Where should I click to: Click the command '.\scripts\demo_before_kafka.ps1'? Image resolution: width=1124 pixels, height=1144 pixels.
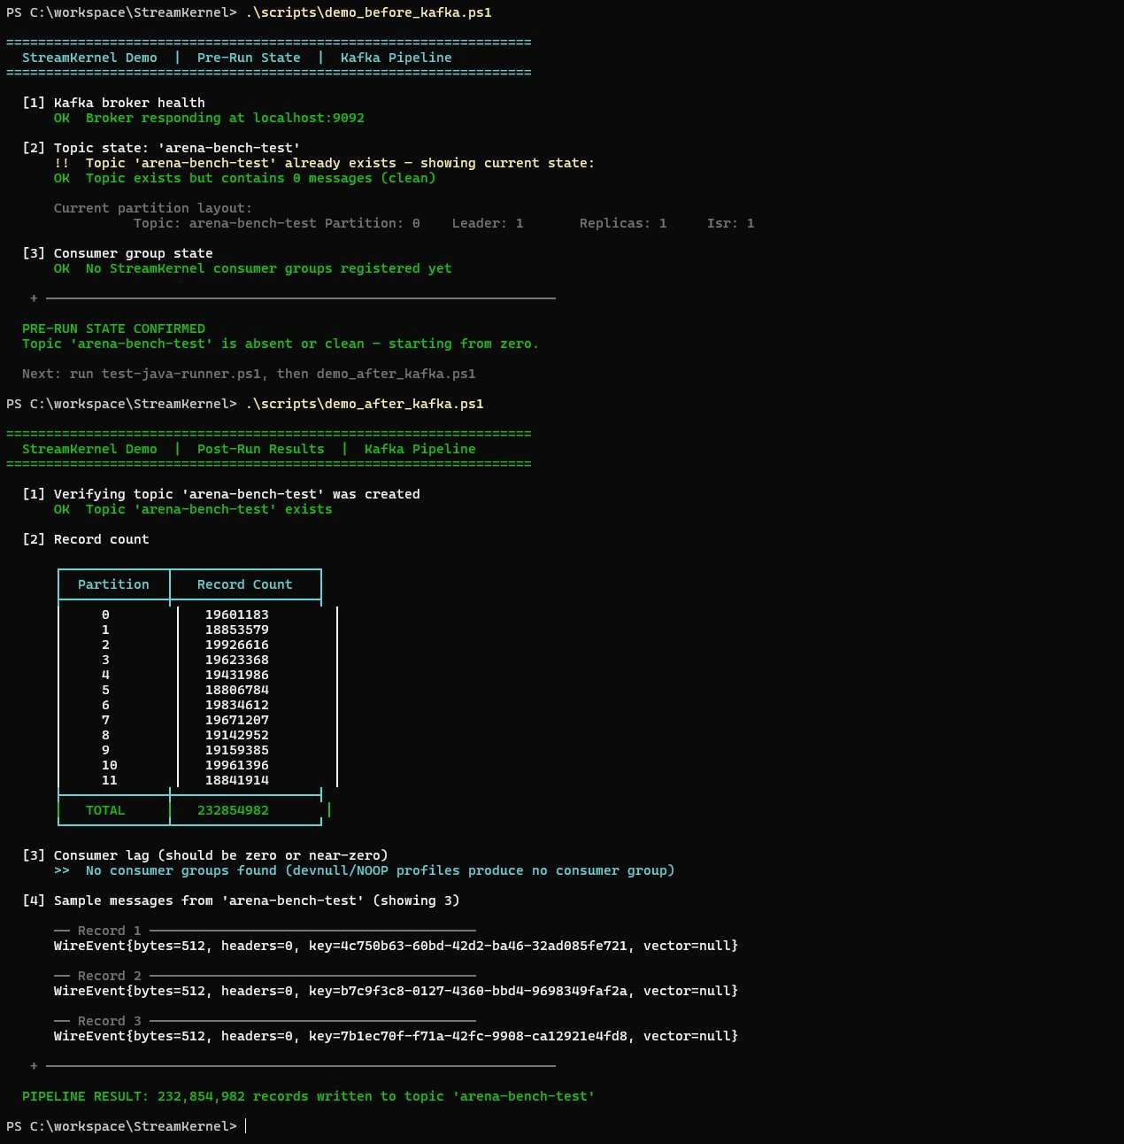[x=368, y=12]
